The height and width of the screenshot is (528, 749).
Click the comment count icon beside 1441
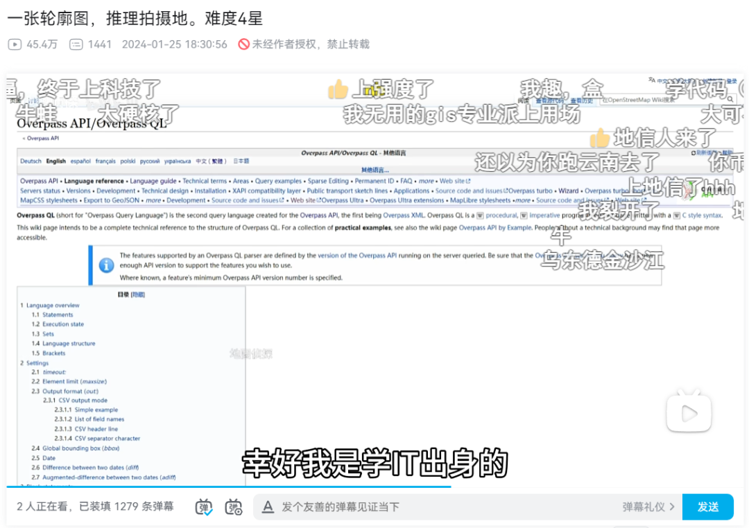tap(75, 44)
